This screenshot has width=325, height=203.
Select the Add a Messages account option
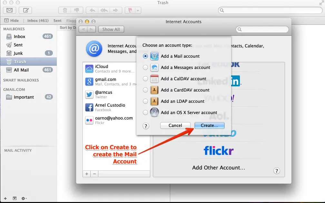145,67
